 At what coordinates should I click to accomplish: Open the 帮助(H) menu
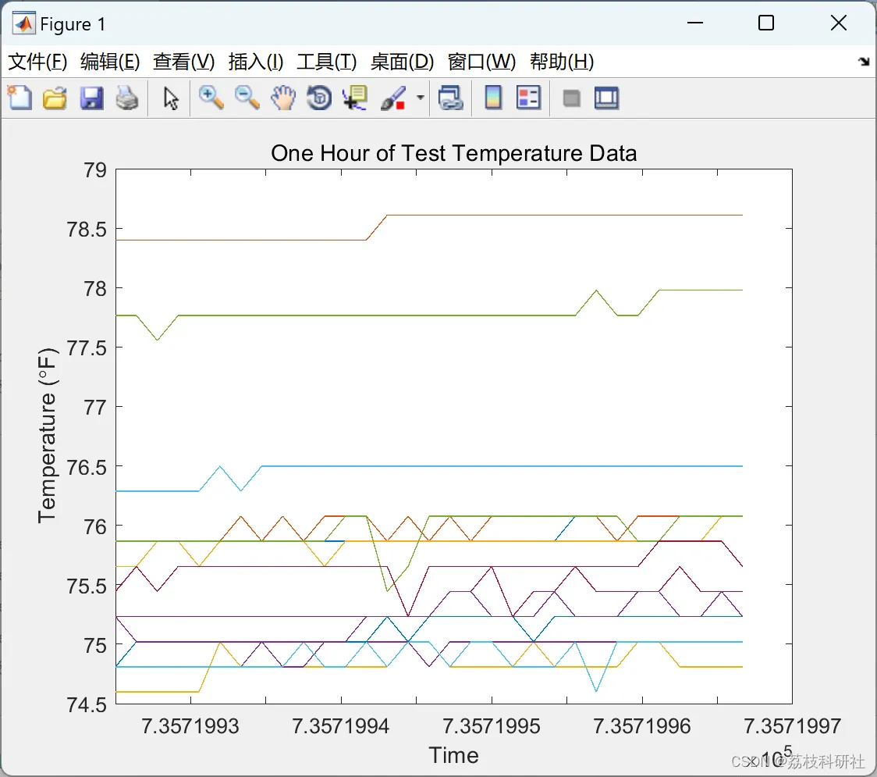pyautogui.click(x=562, y=62)
